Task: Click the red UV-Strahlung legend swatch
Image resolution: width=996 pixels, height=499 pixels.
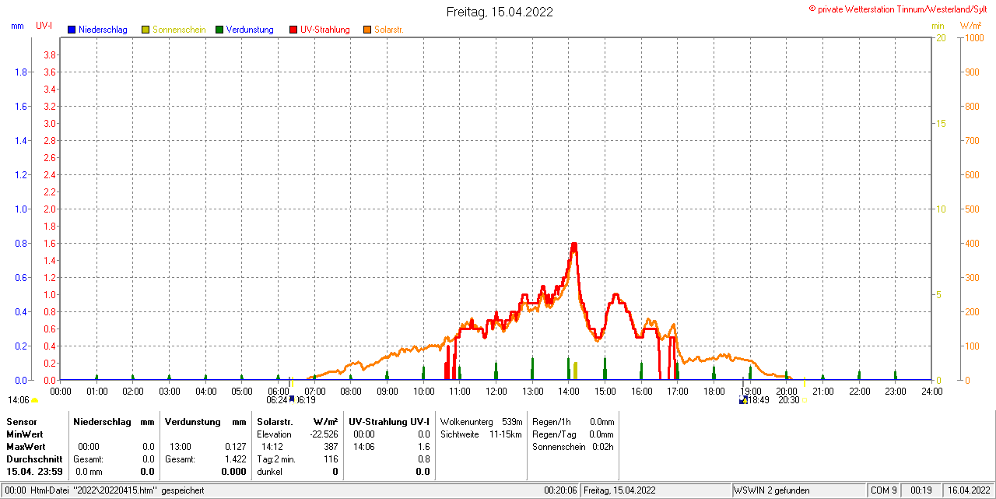Action: 293,30
